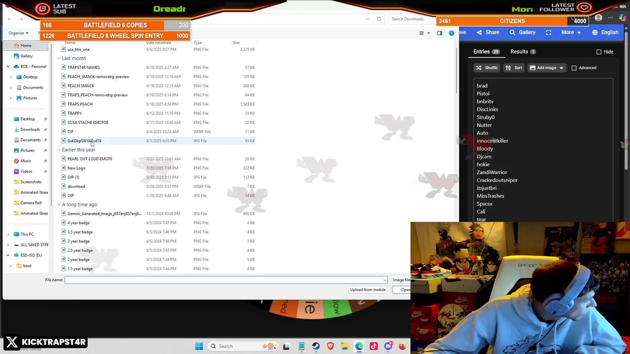The height and width of the screenshot is (354, 630).
Task: Collapse the A long time ago group
Action: [59, 204]
